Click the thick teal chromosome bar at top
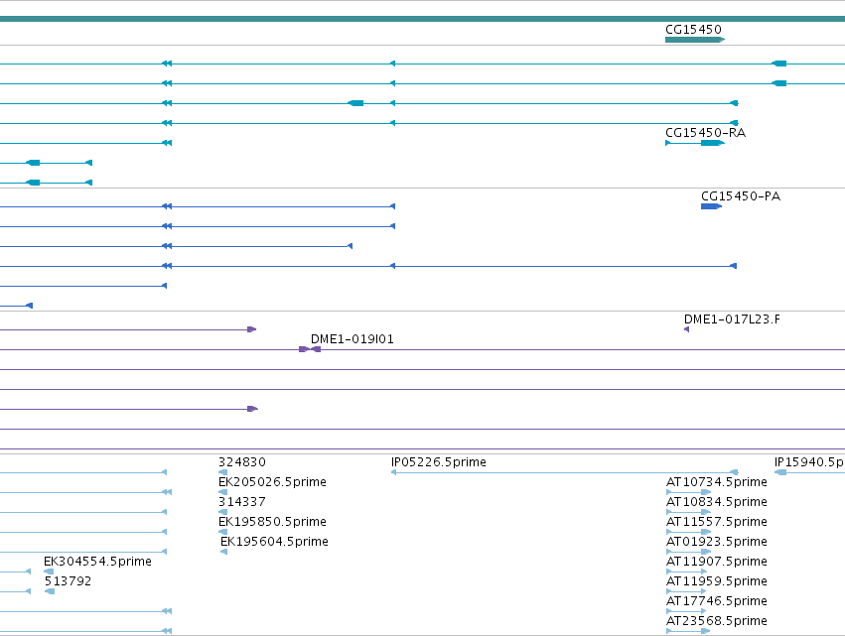This screenshot has width=845, height=636. [x=423, y=19]
